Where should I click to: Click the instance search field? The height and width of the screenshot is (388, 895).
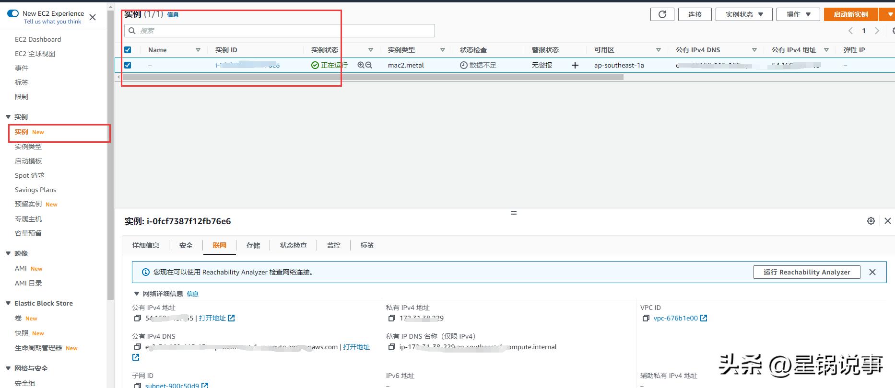280,31
